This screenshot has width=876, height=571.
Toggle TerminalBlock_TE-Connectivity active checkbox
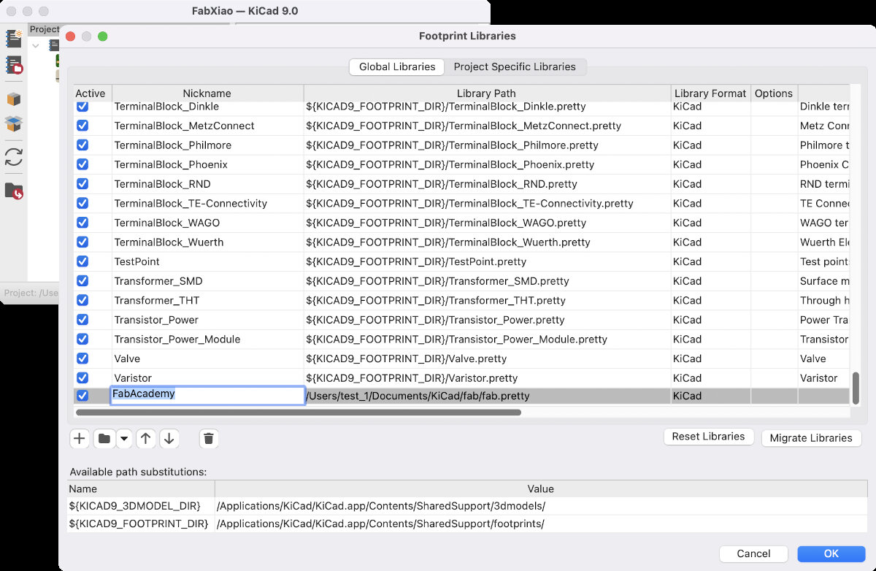click(x=82, y=203)
